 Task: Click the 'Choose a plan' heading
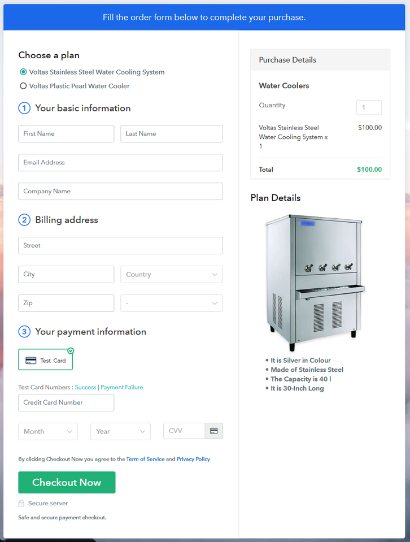[x=49, y=55]
